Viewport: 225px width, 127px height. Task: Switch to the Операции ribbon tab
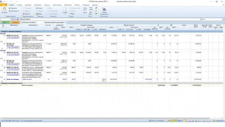point(86,5)
